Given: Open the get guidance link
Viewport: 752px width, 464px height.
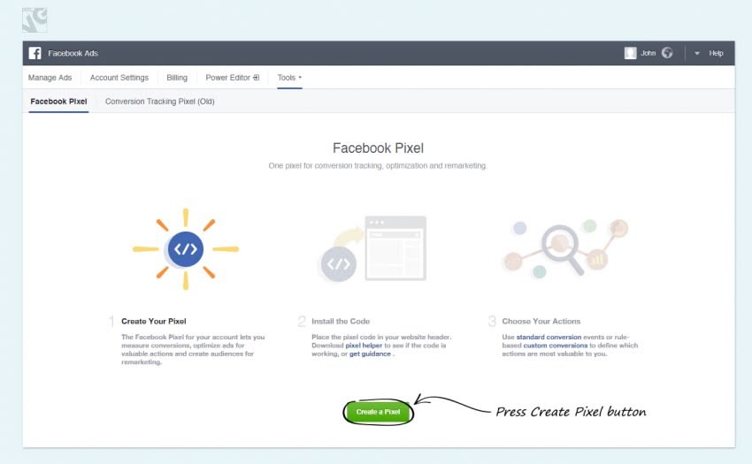Looking at the screenshot, I should point(370,354).
